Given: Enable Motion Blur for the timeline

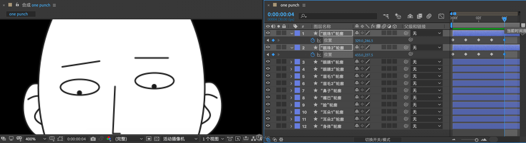Looking at the screenshot, I should pyautogui.click(x=429, y=16).
